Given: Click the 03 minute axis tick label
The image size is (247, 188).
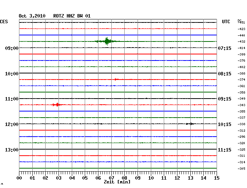Looking at the screenshot, I should pyautogui.click(x=59, y=178).
